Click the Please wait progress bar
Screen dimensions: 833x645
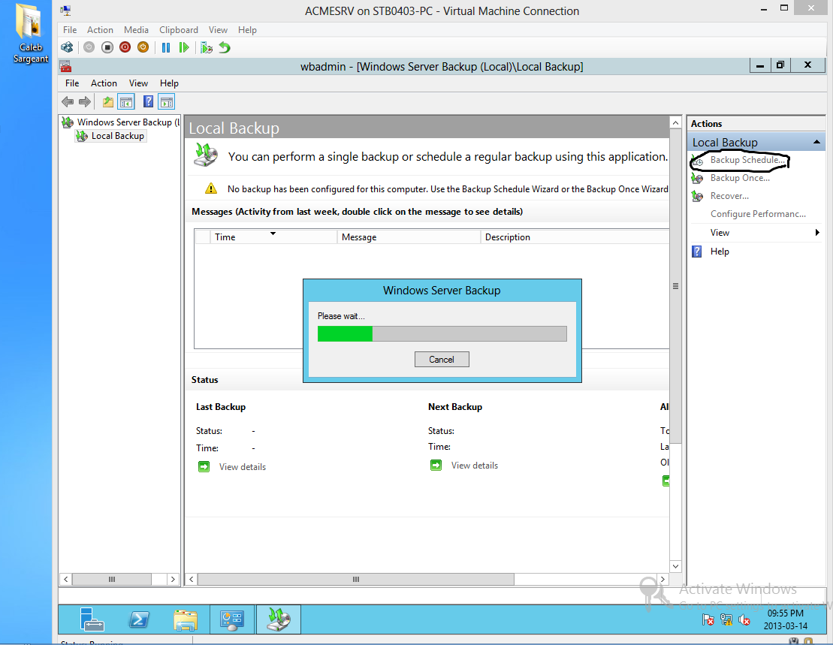[442, 333]
